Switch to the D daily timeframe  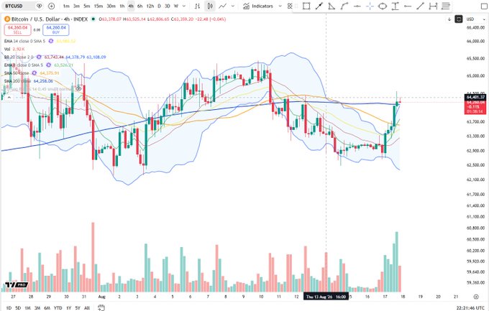click(159, 6)
